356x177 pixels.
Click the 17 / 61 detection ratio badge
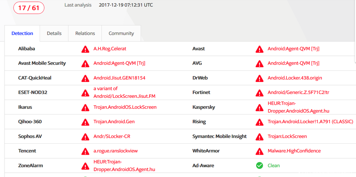click(29, 8)
